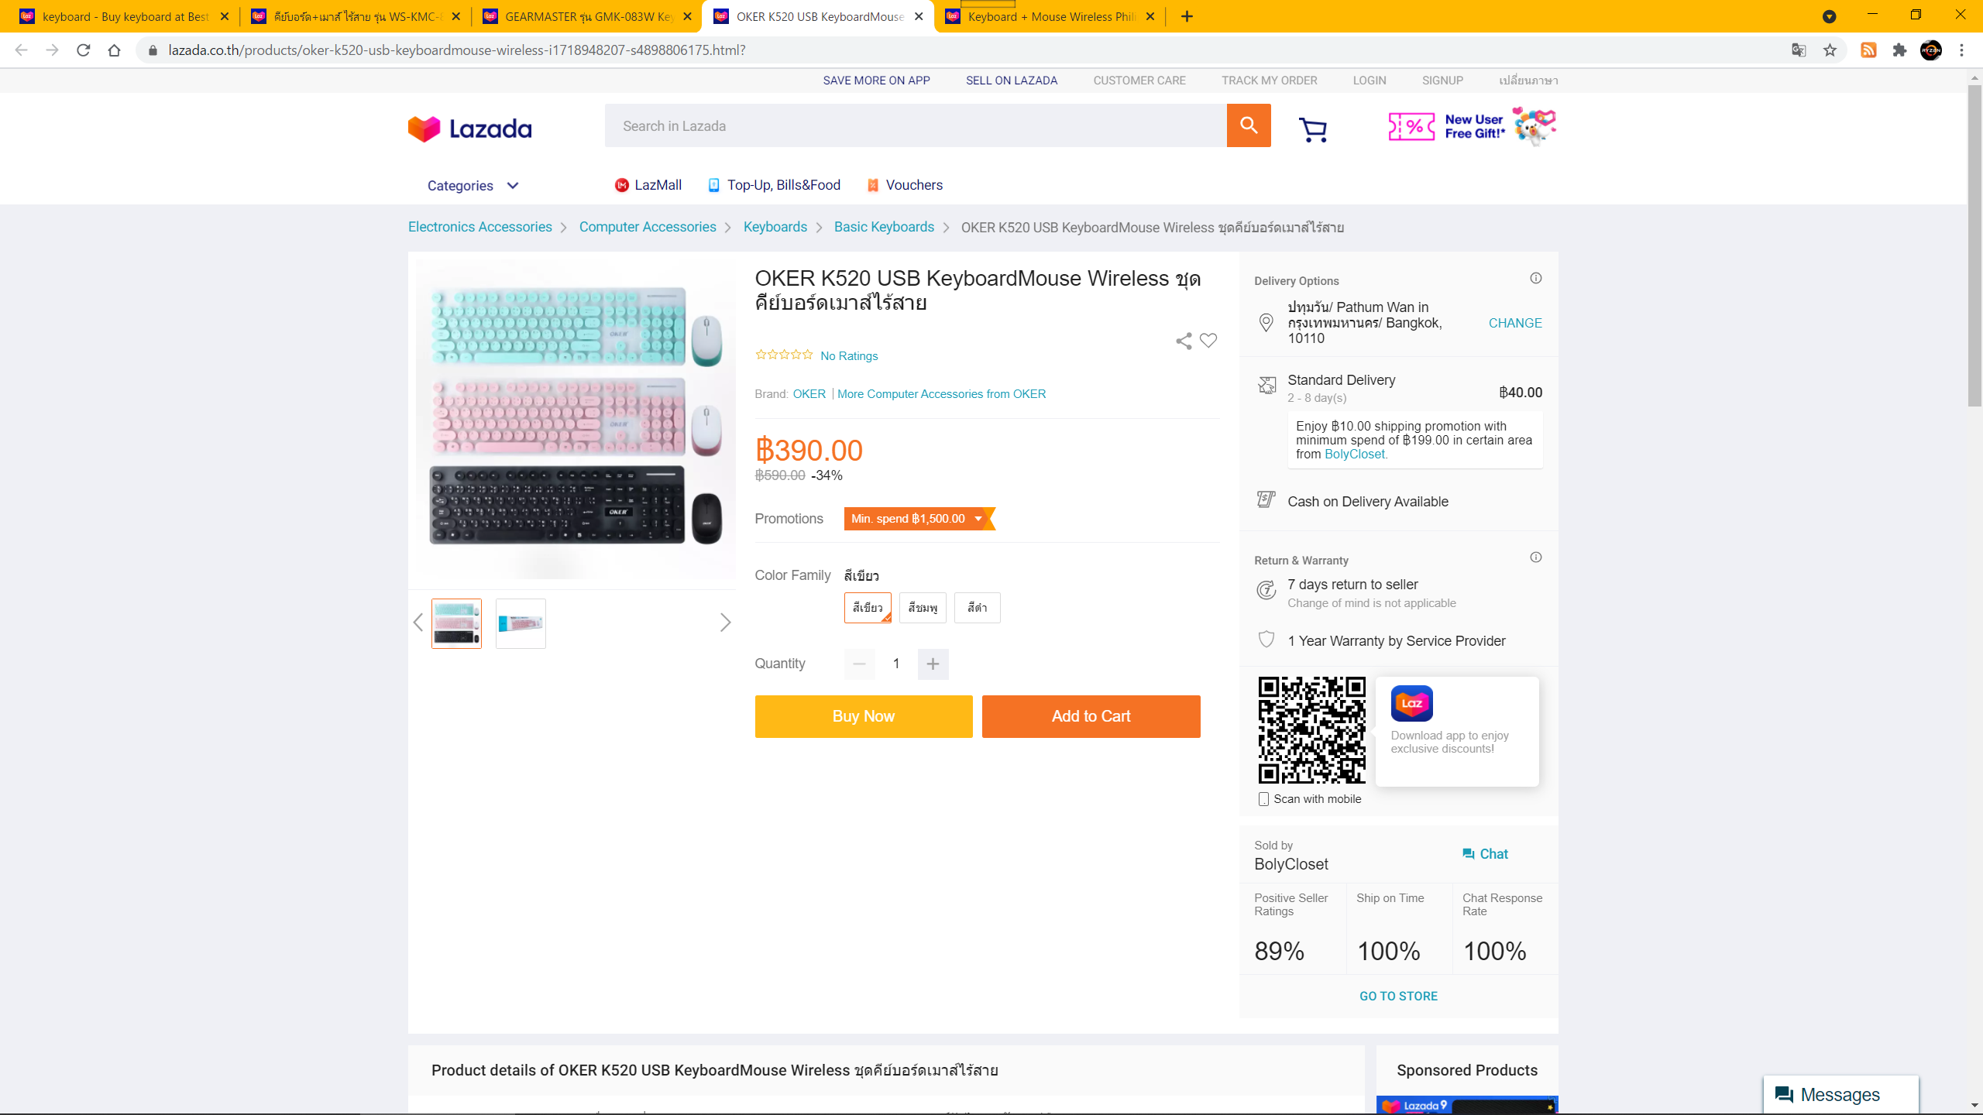Click in Search in Lazada field

[x=916, y=125]
